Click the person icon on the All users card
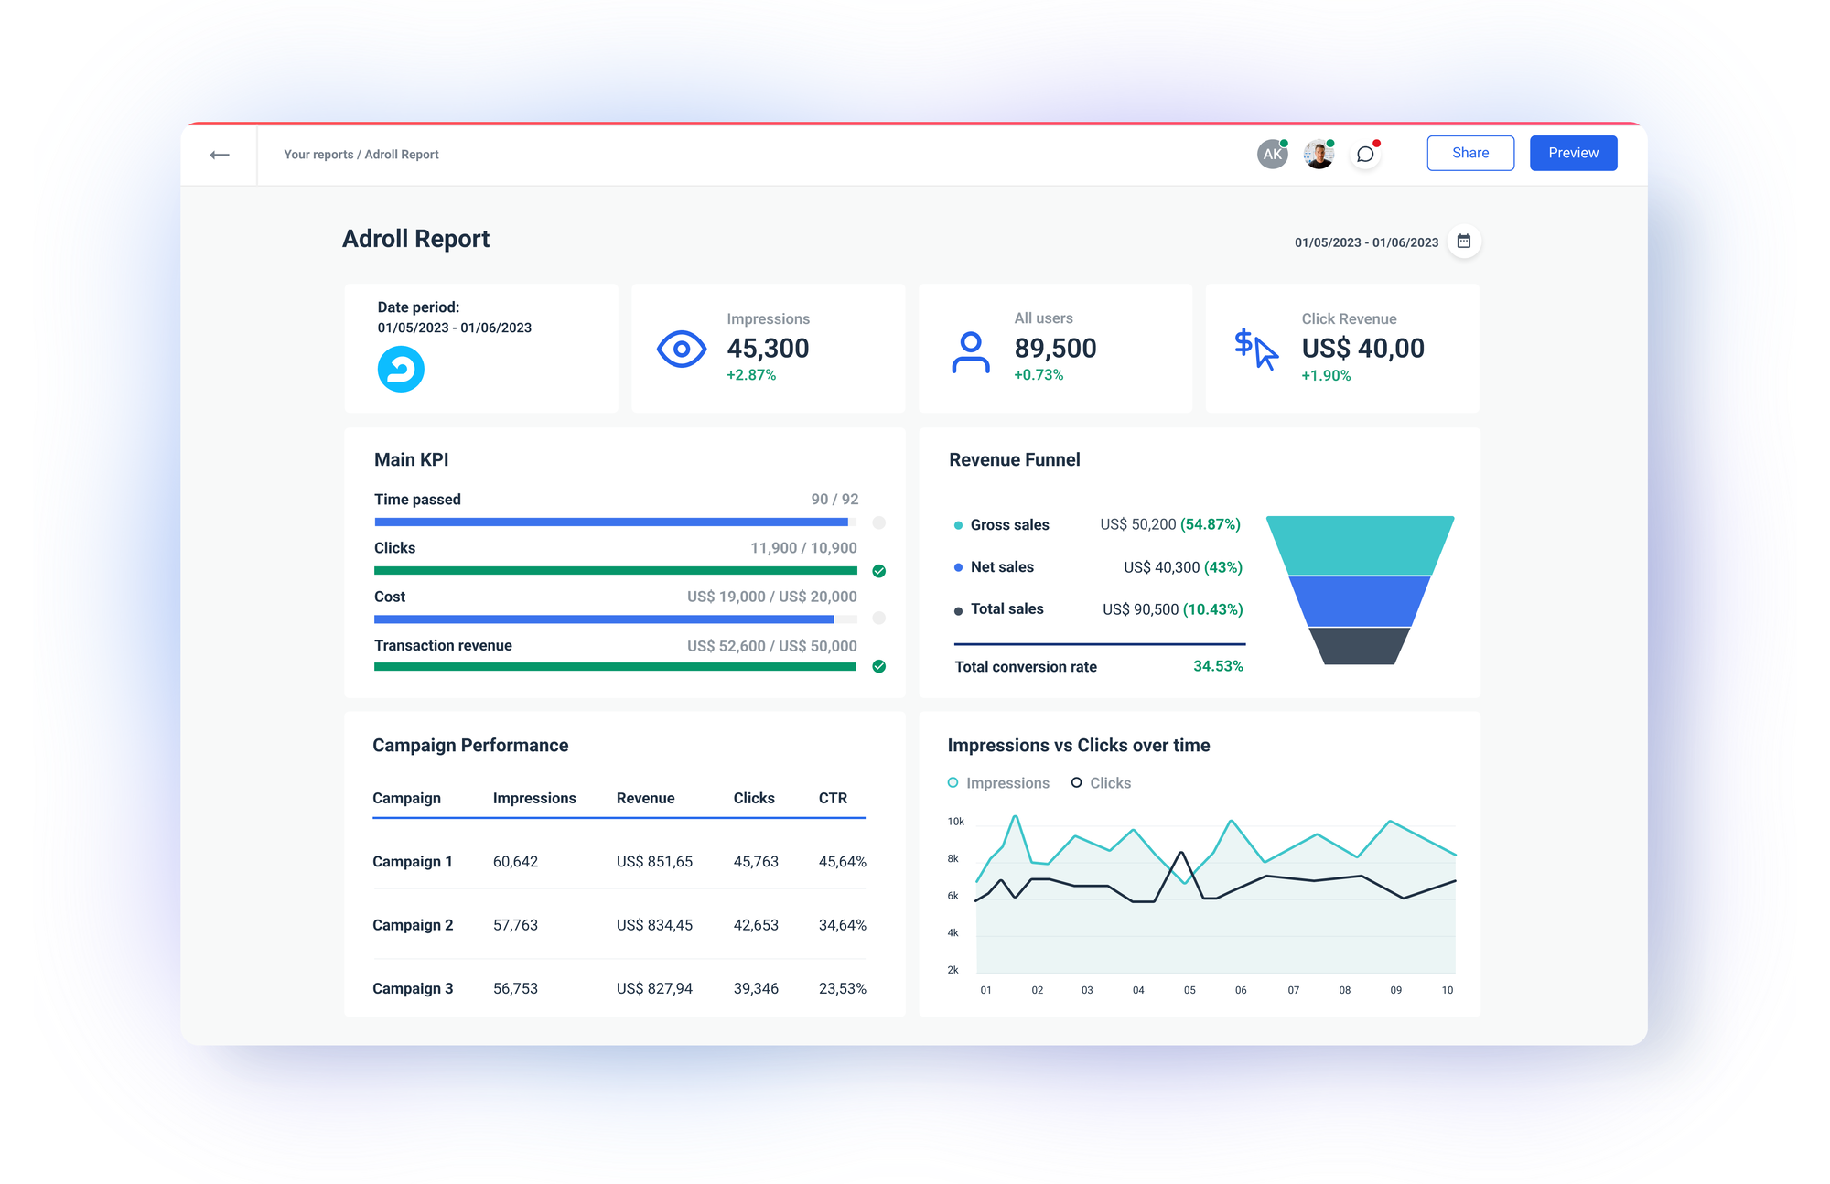Screen dimensions: 1830x1184 [970, 349]
